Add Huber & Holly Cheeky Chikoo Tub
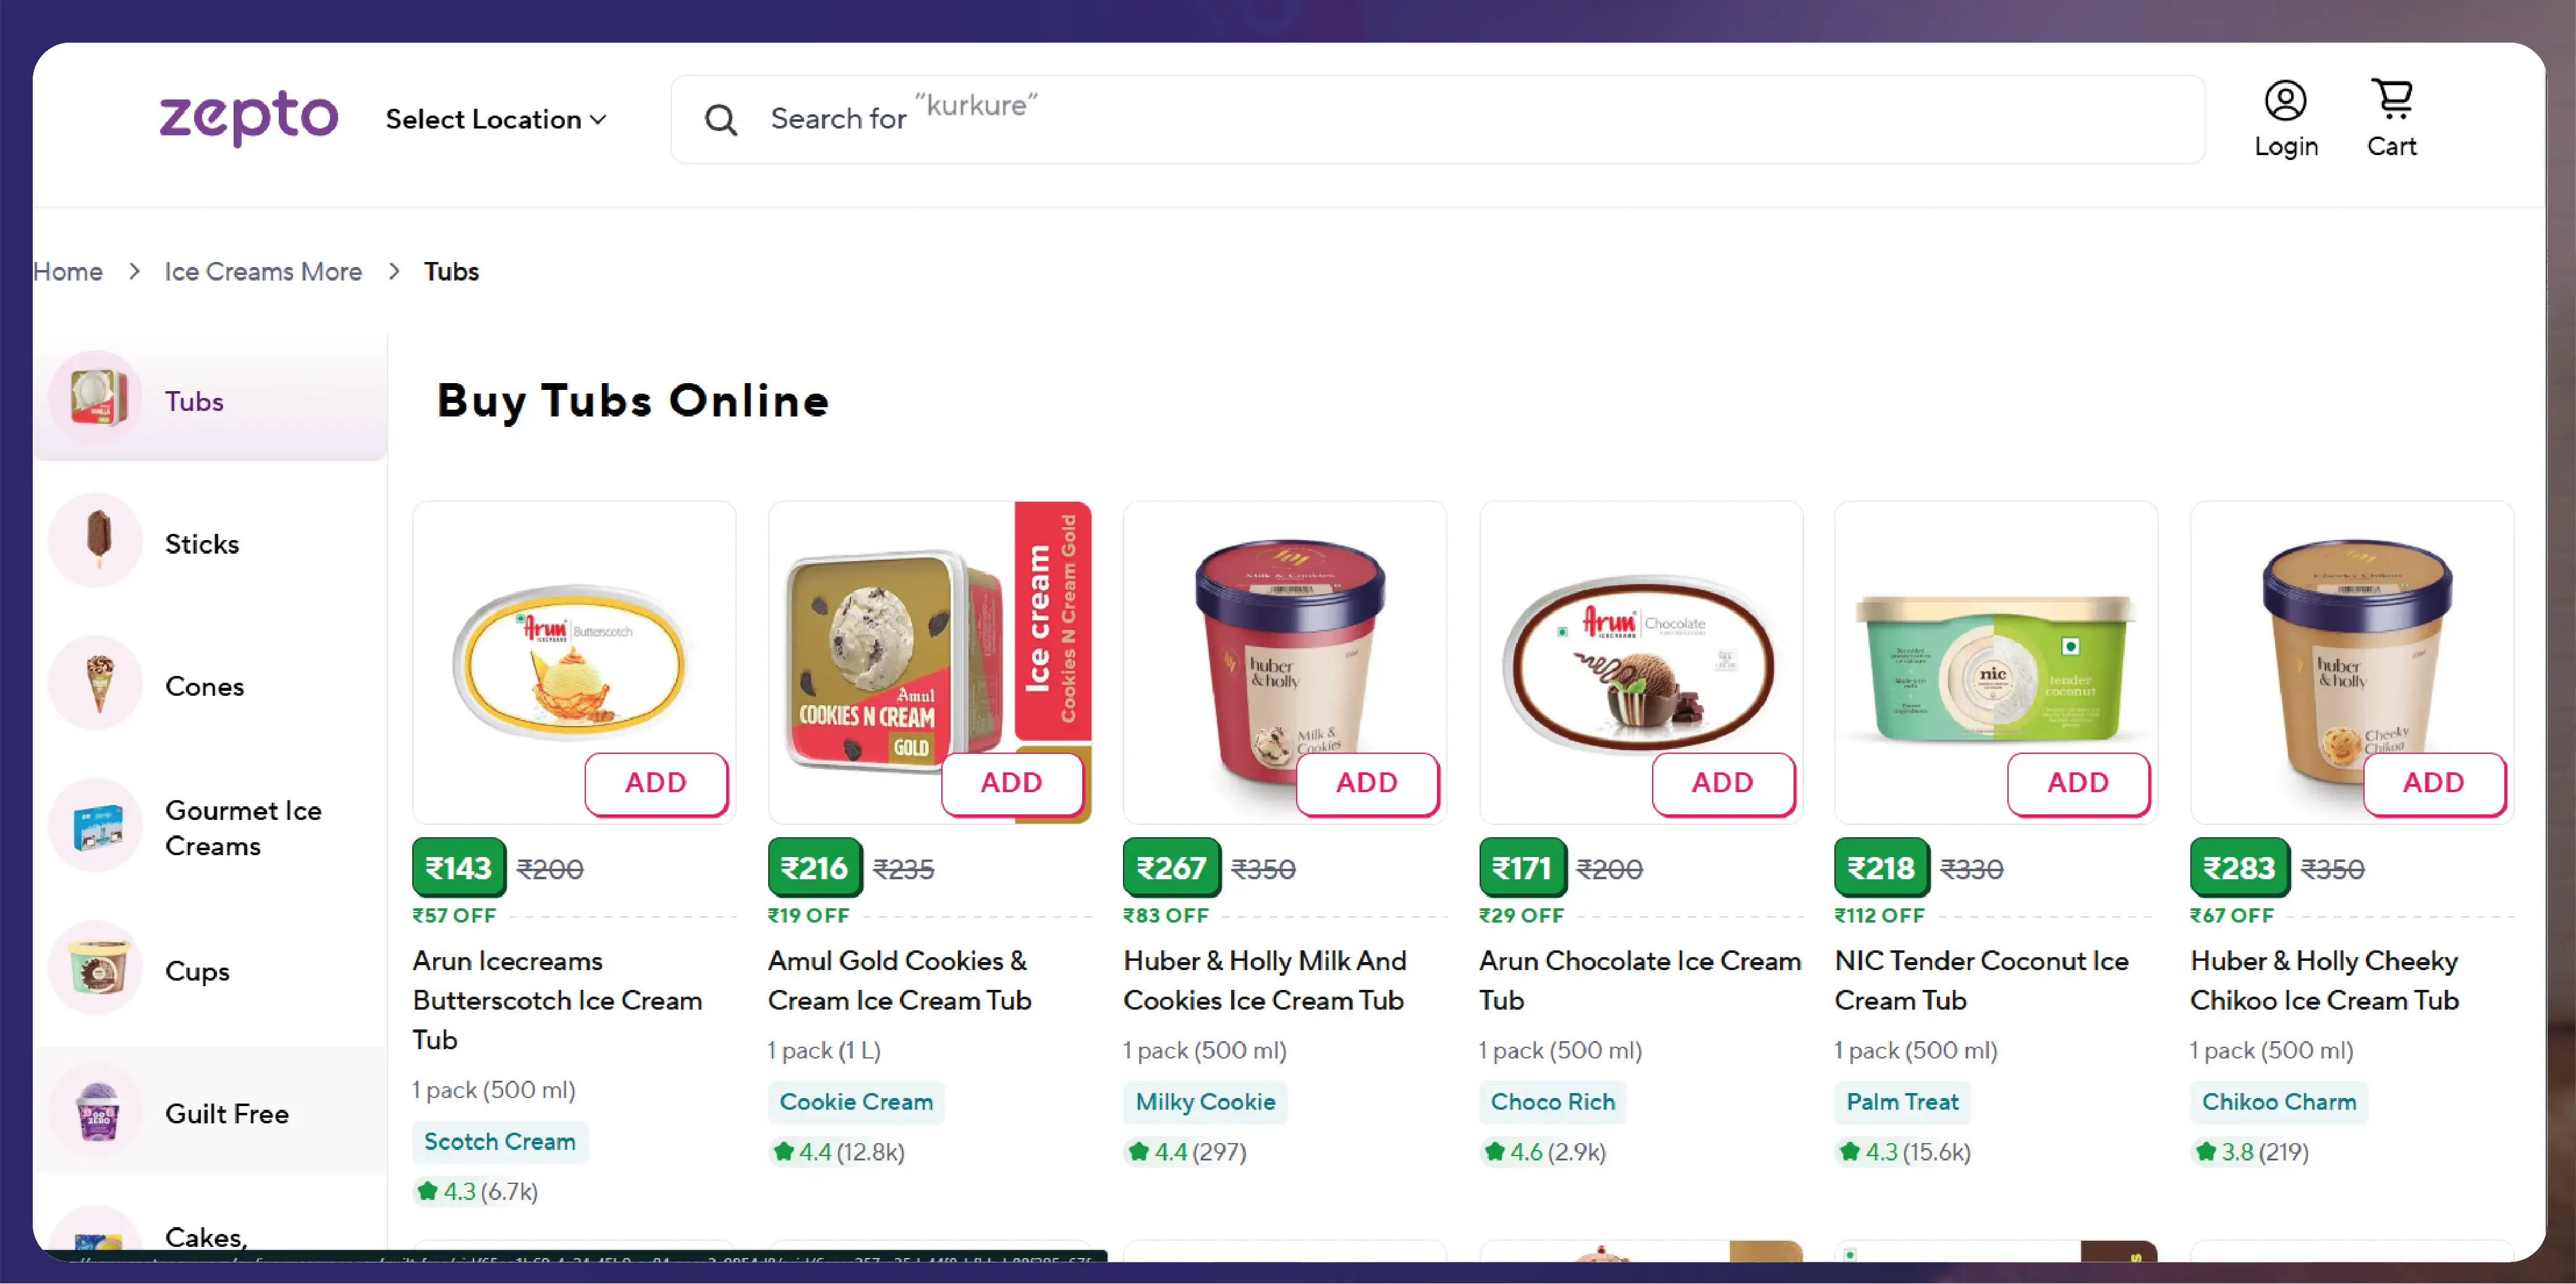The image size is (2576, 1284). (2434, 782)
